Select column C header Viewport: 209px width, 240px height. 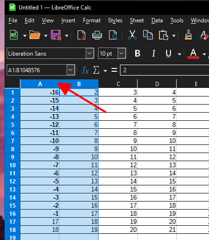click(x=118, y=84)
